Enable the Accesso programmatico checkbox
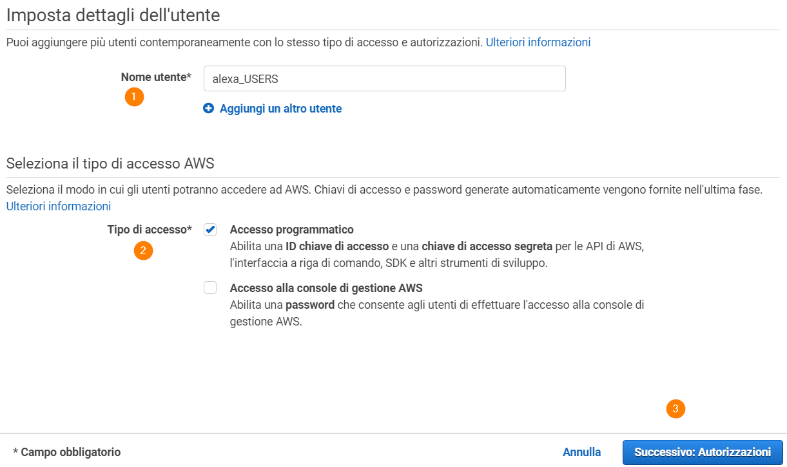The height and width of the screenshot is (467, 787). tap(210, 230)
